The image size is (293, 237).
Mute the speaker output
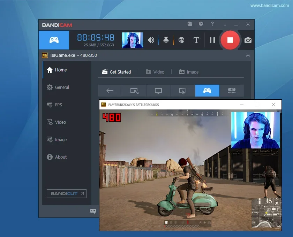pyautogui.click(x=150, y=40)
